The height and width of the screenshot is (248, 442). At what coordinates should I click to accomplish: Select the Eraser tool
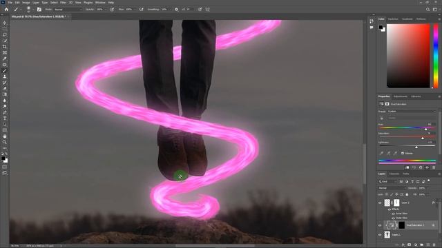(x=5, y=88)
